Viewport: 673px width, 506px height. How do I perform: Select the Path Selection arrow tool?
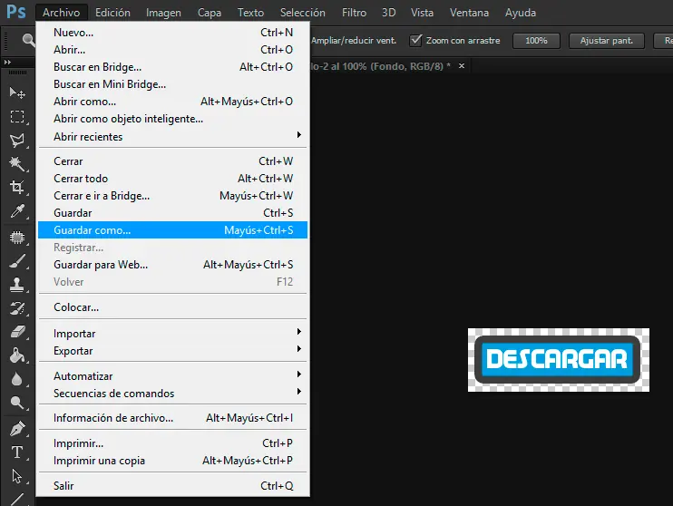pos(17,476)
